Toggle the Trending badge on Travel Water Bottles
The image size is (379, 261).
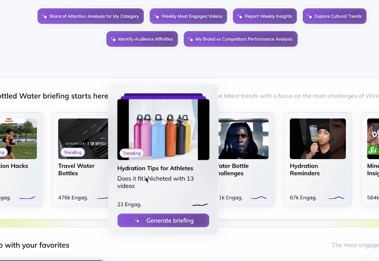pyautogui.click(x=72, y=152)
